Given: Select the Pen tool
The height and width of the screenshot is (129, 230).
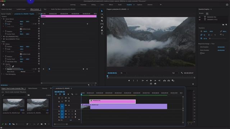Looking at the screenshot, I should [102, 27].
